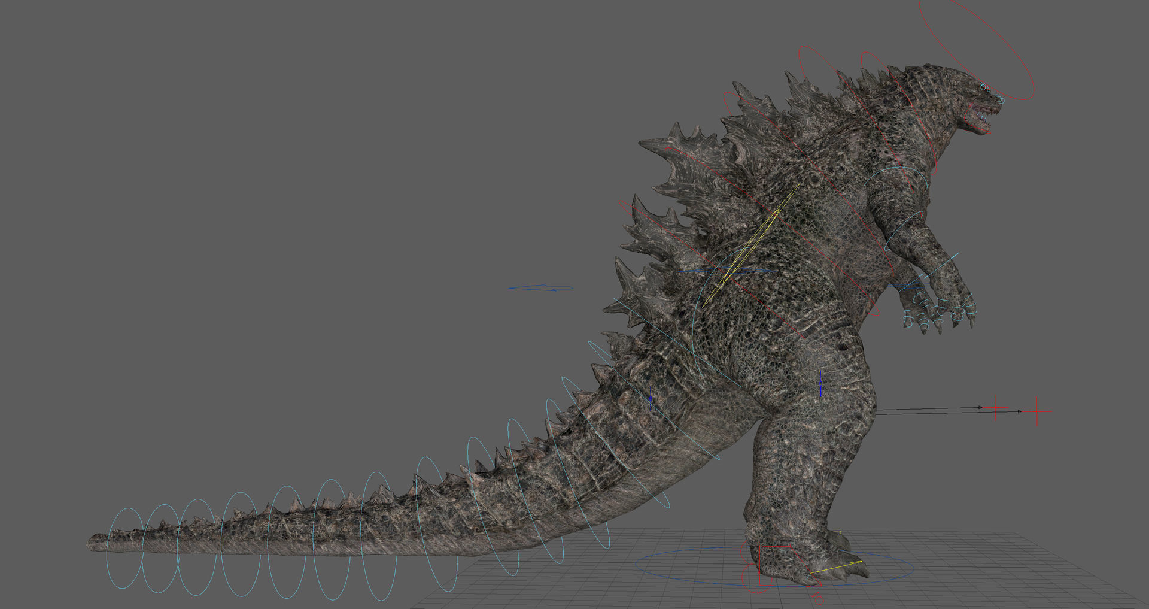Select the small blue marker at the tail base
This screenshot has height=609, width=1149.
point(651,398)
